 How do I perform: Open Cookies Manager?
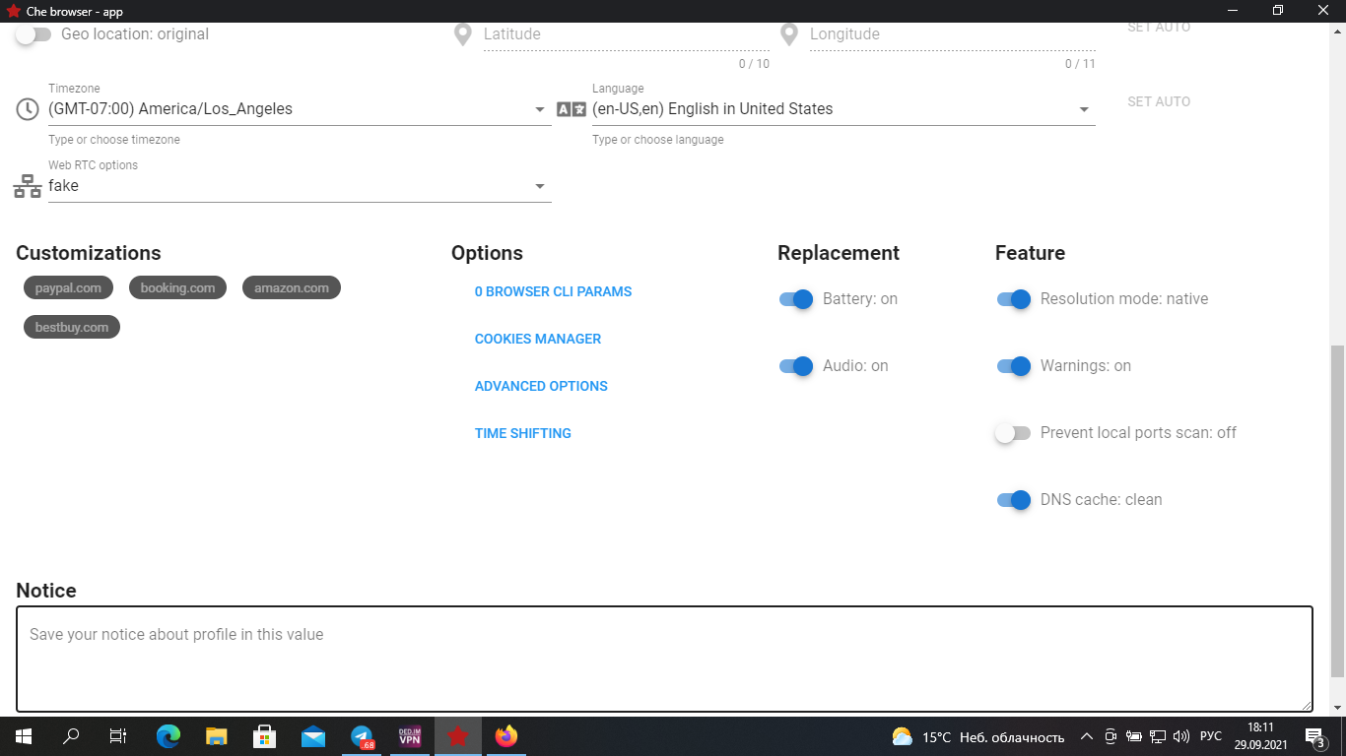(x=538, y=339)
